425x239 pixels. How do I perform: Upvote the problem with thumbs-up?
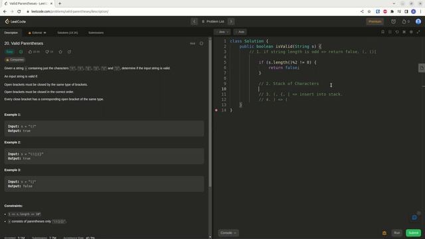(x=34, y=52)
